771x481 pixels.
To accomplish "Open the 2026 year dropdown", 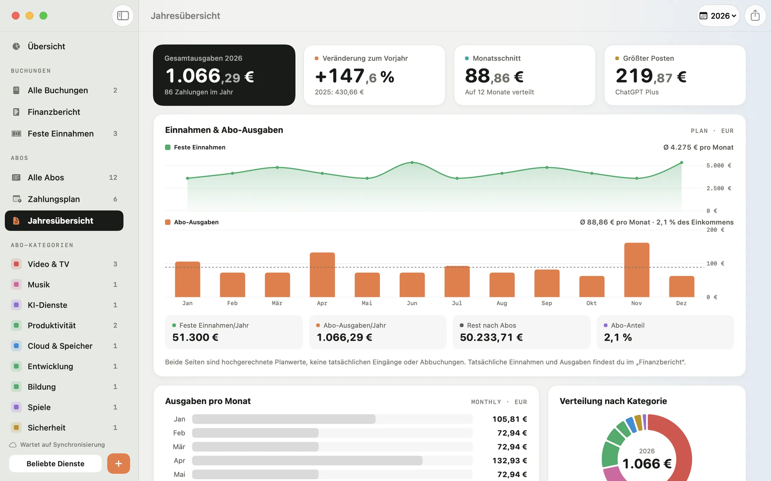I will pyautogui.click(x=718, y=16).
